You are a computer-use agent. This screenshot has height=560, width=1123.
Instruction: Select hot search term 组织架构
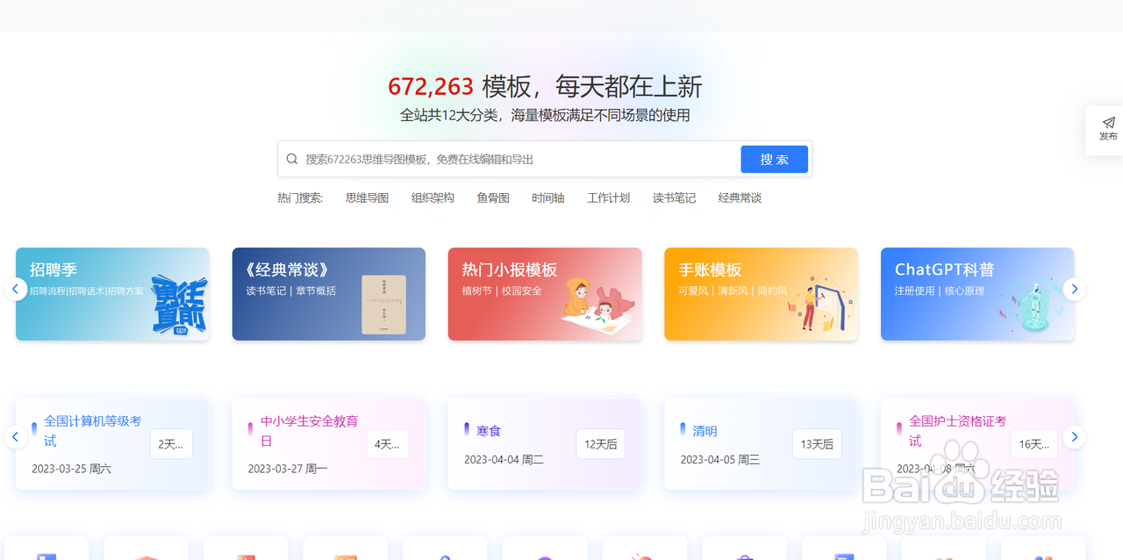point(433,198)
